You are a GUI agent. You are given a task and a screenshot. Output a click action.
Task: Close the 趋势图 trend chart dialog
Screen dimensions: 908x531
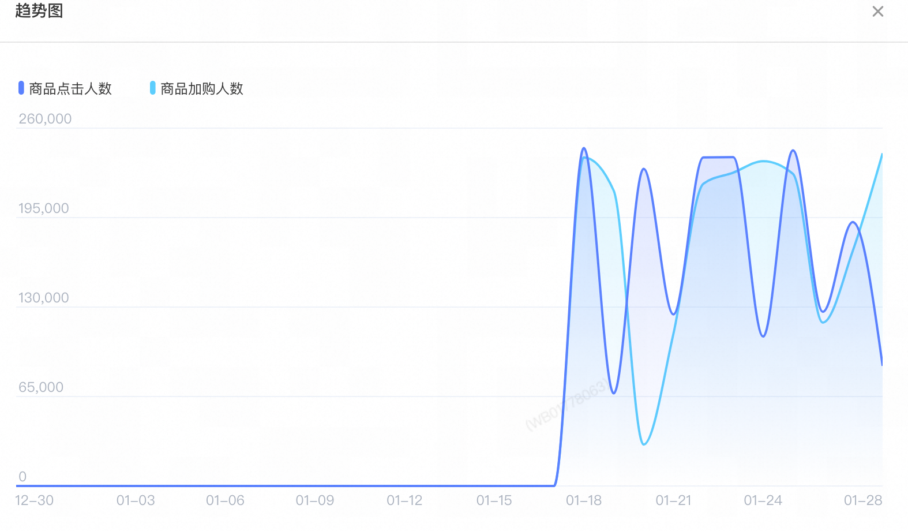pyautogui.click(x=877, y=12)
